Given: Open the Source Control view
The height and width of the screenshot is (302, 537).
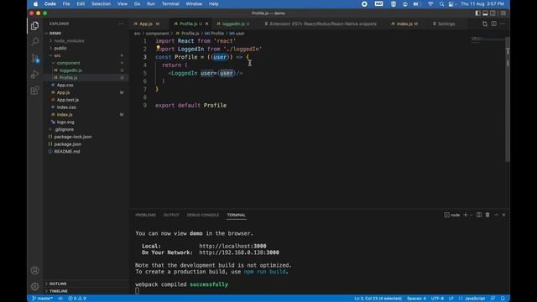Looking at the screenshot, I should (35, 58).
